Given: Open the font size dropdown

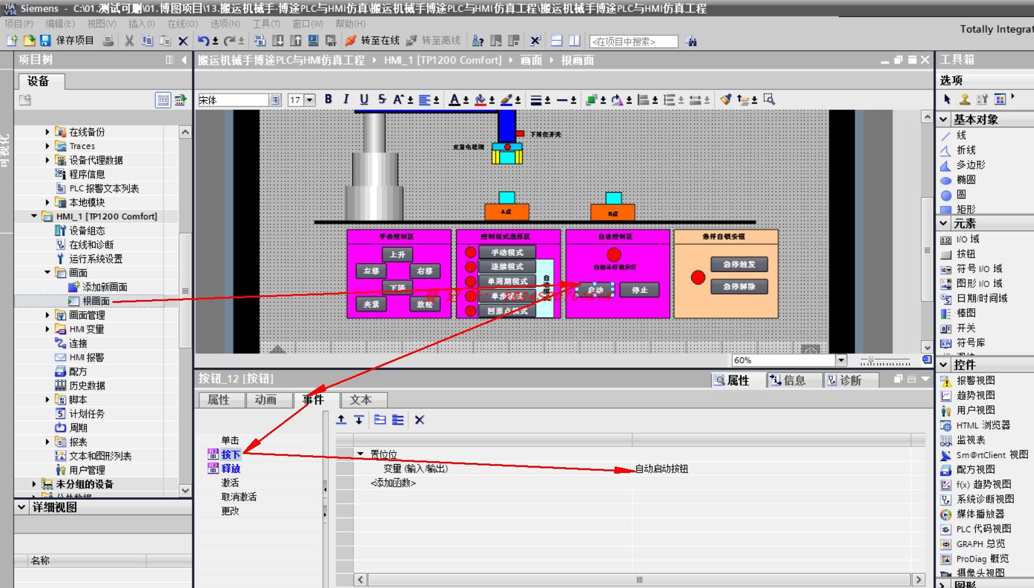Looking at the screenshot, I should pyautogui.click(x=310, y=100).
